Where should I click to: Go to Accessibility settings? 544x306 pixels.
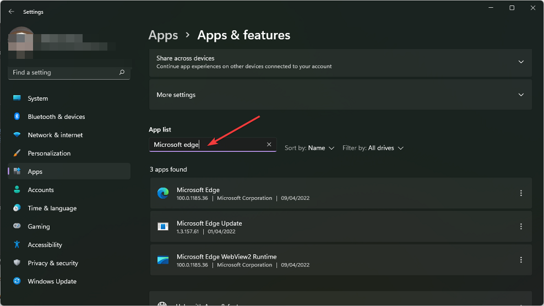69,244
